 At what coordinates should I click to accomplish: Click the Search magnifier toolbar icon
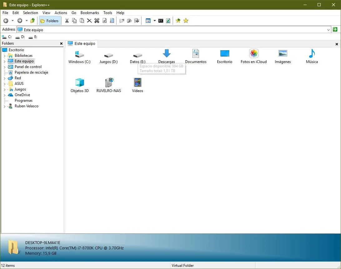[x=112, y=21]
